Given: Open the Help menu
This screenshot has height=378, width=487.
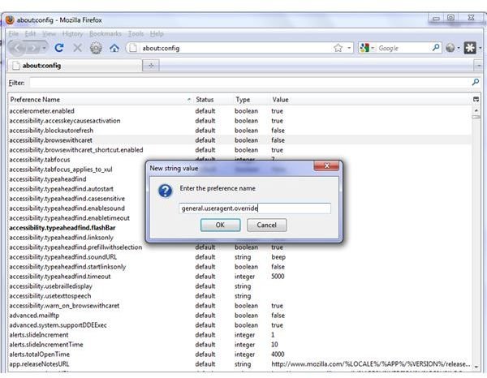Looking at the screenshot, I should (157, 33).
